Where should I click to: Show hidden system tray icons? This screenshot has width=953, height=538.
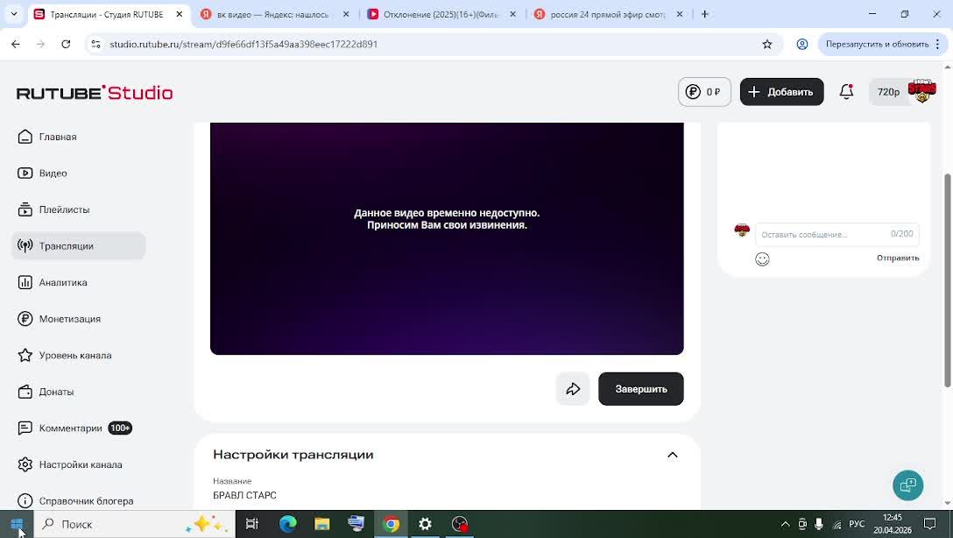pyautogui.click(x=785, y=524)
